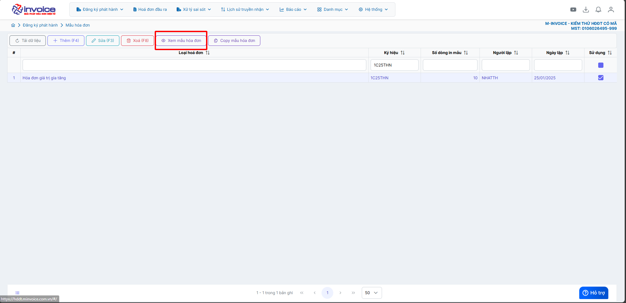Viewport: 626px width, 303px height.
Task: Select page 1 in pagination
Action: click(x=327, y=293)
